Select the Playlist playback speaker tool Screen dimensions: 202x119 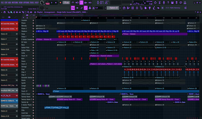(31, 12)
